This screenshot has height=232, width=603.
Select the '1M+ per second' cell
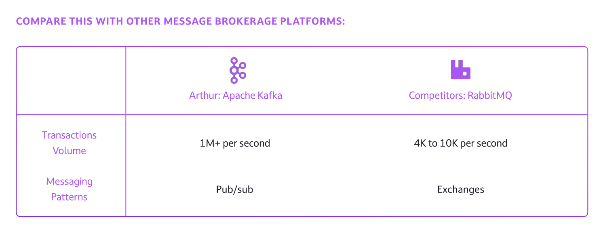[235, 143]
